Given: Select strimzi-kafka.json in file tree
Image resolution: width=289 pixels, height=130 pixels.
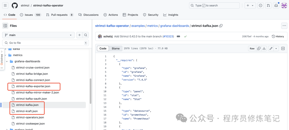Looking at the screenshot, I should 27,105.
